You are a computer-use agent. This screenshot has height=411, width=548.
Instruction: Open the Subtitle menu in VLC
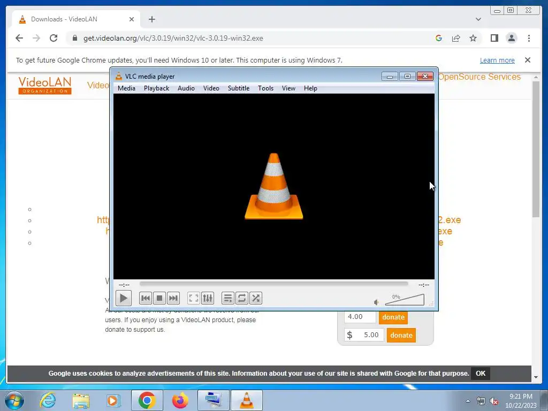point(239,88)
